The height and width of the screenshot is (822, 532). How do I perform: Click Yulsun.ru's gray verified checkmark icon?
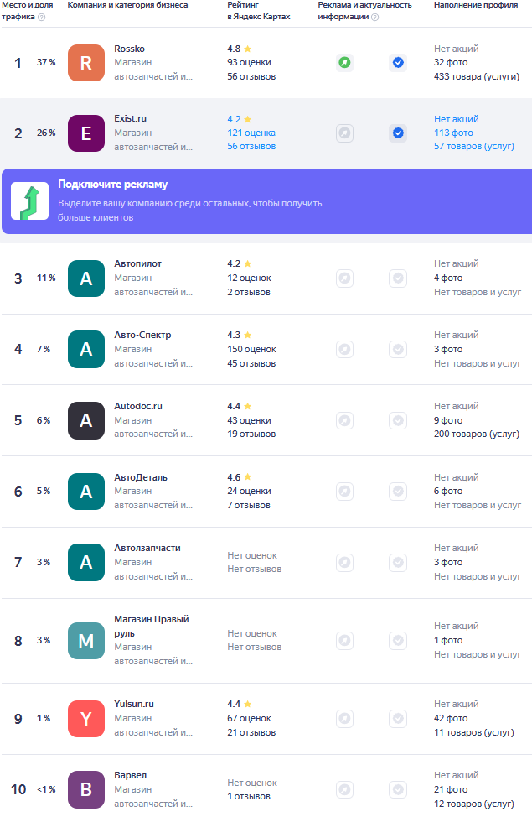click(x=398, y=718)
